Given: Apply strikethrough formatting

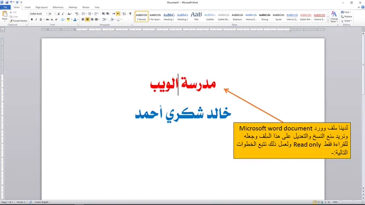Looking at the screenshot, I should tap(47, 19).
